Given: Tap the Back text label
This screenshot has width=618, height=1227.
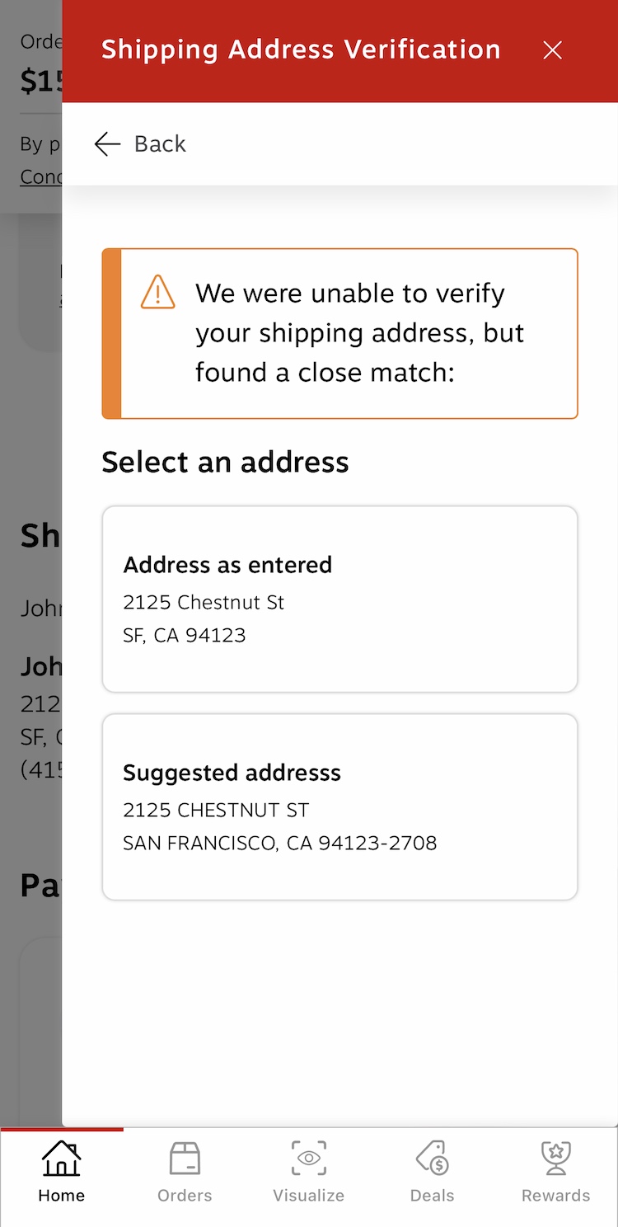Looking at the screenshot, I should tap(160, 144).
